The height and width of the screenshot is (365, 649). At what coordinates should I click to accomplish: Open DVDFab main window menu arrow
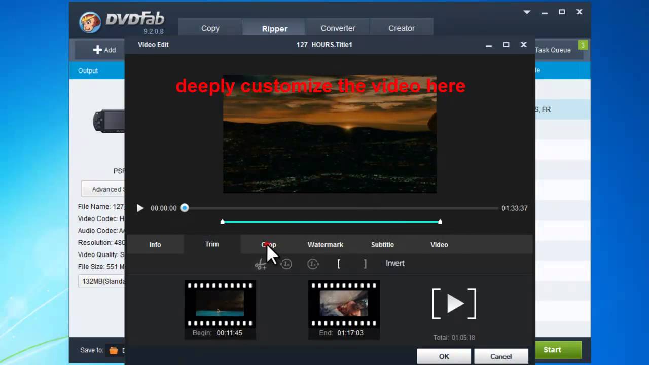pos(527,12)
